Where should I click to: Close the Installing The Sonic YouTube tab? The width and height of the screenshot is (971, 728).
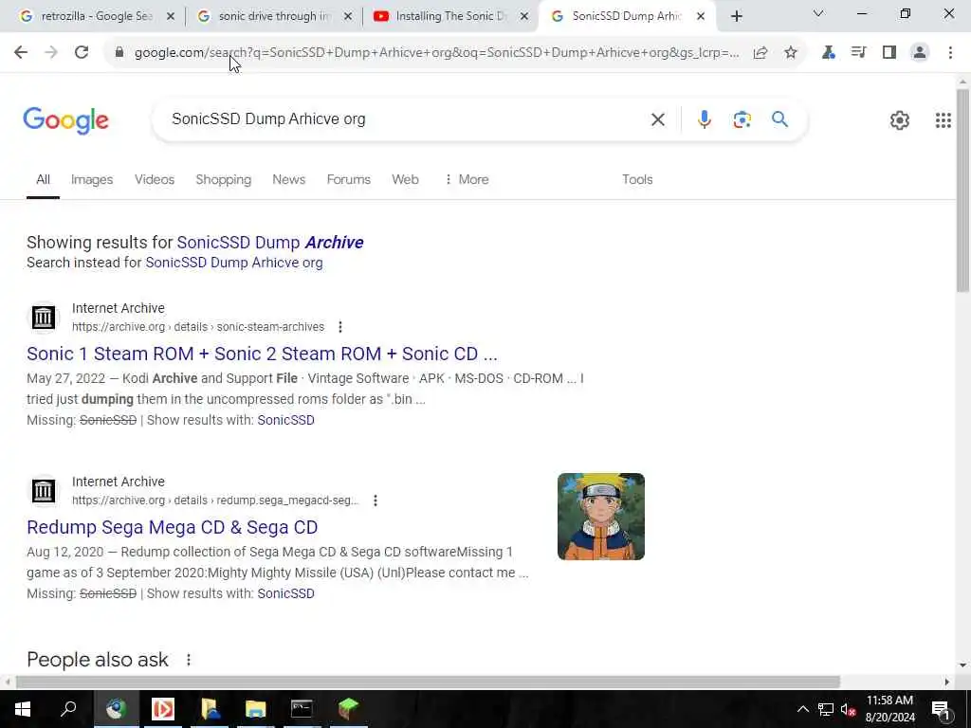[524, 17]
